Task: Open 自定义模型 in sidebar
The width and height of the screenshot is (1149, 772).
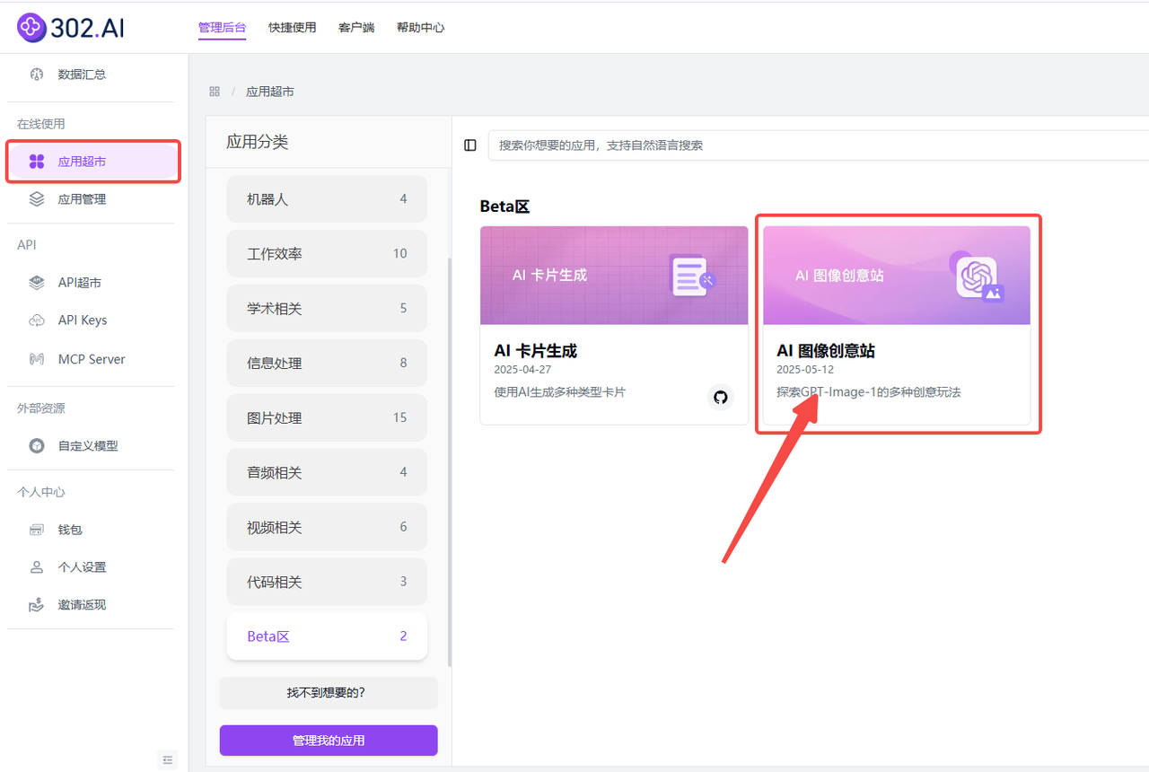Action: pyautogui.click(x=87, y=445)
